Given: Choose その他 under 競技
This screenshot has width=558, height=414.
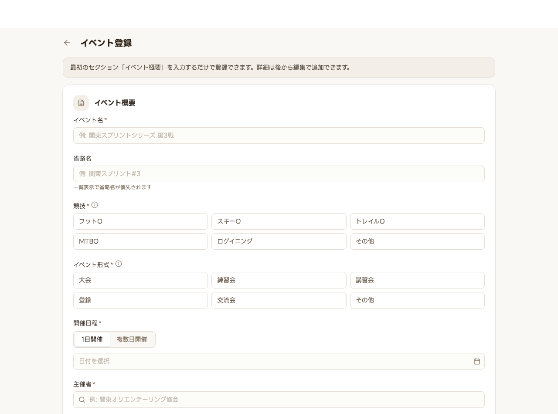Looking at the screenshot, I should point(417,241).
